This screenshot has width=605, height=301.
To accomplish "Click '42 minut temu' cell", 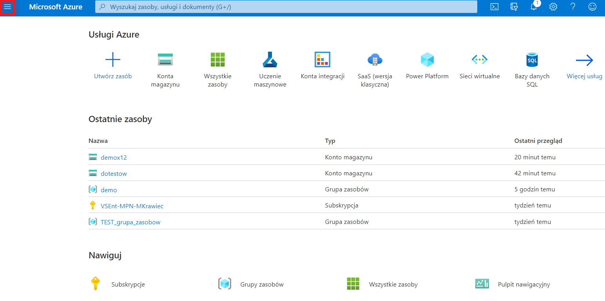I will click(x=535, y=173).
